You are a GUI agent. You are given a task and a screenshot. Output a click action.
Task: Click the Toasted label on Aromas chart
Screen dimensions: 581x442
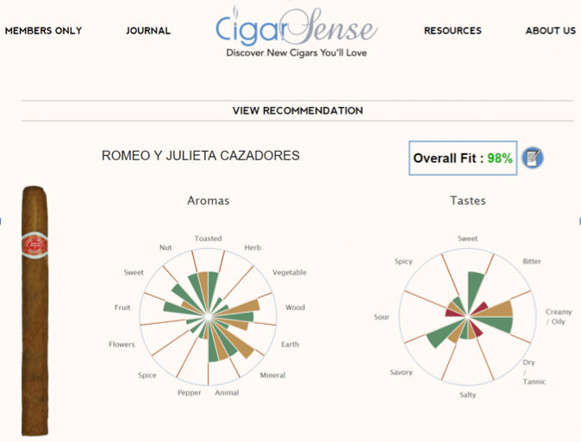pos(209,239)
